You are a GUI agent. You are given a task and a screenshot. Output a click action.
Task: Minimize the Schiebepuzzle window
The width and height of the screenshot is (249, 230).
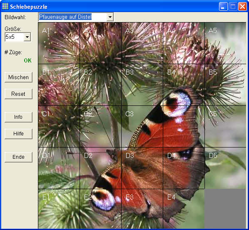coord(223,7)
